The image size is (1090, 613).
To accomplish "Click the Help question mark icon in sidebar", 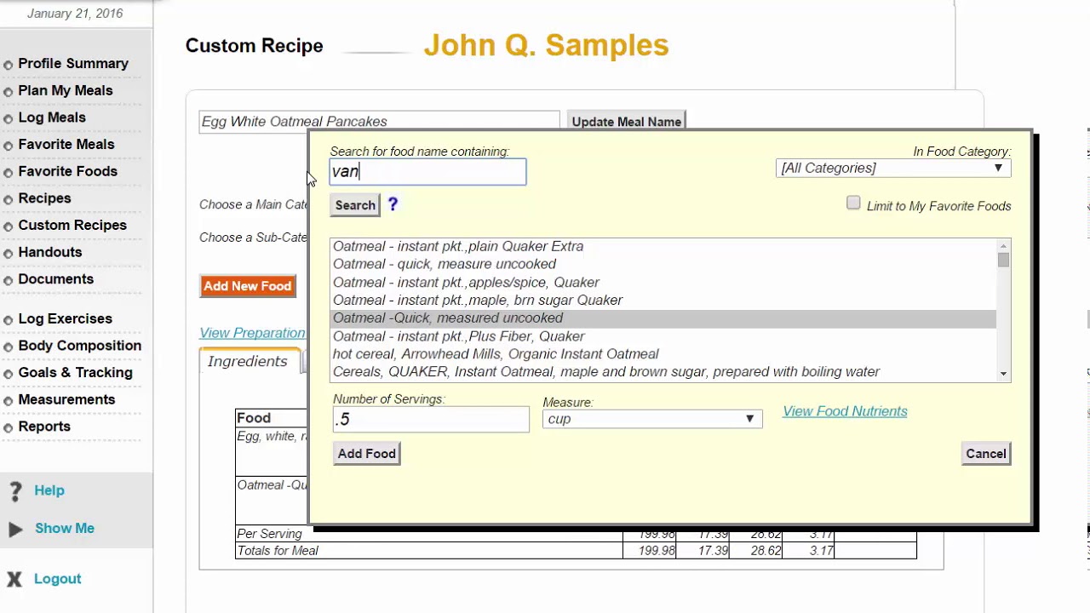I will coord(14,491).
